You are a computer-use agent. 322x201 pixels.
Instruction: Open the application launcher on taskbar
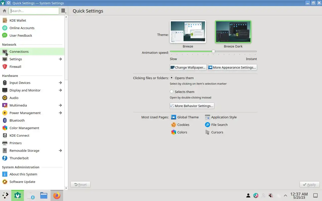(5, 195)
